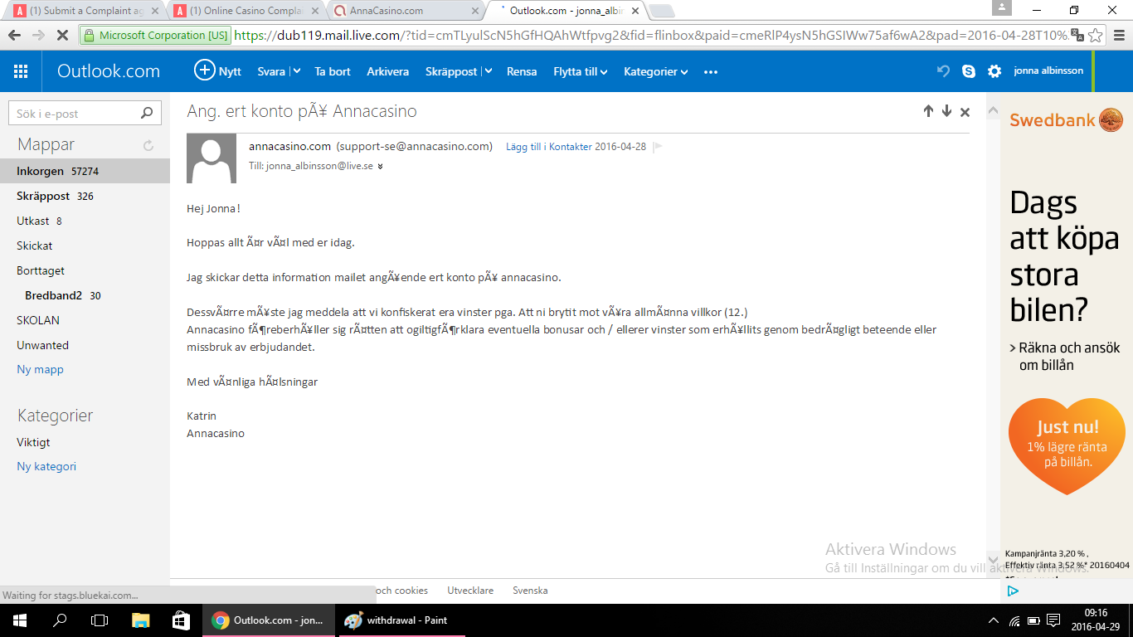Open more actions ellipsis menu
Image resolution: width=1133 pixels, height=637 pixels.
[711, 72]
